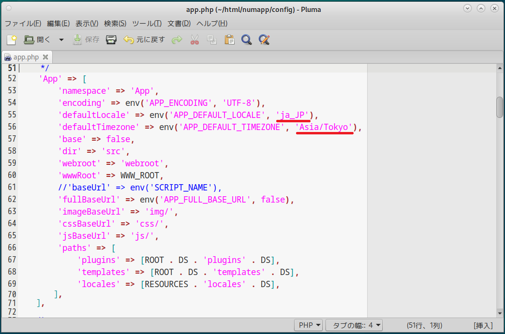Create a new document via toolbar icon
Image resolution: width=505 pixels, height=334 pixels.
[12, 40]
